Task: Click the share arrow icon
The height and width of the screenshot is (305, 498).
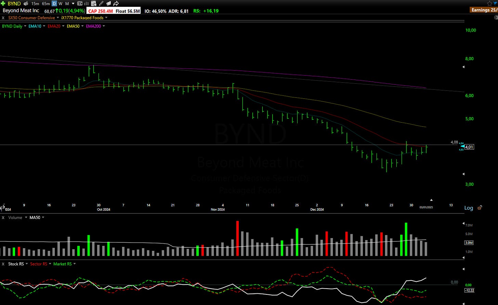Action: tap(116, 3)
